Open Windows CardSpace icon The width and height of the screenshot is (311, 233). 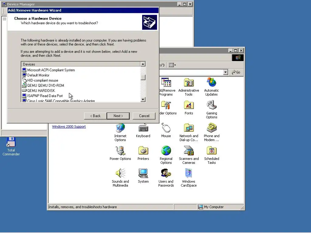pos(189,178)
